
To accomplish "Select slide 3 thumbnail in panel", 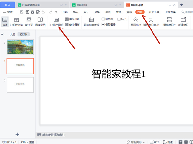I will coord(20,85).
